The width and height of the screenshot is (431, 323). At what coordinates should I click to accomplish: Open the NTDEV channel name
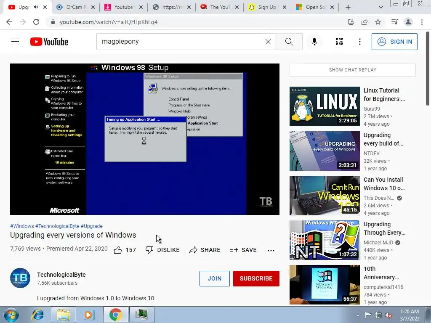pyautogui.click(x=371, y=153)
